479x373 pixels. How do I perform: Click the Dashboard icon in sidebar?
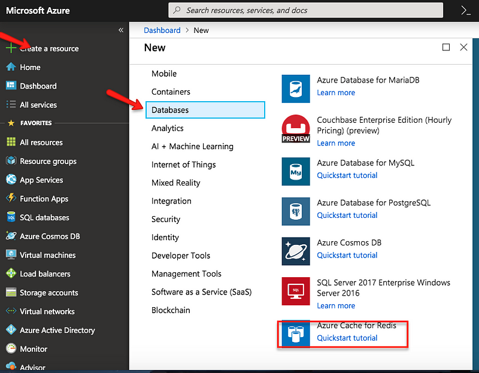coord(11,86)
